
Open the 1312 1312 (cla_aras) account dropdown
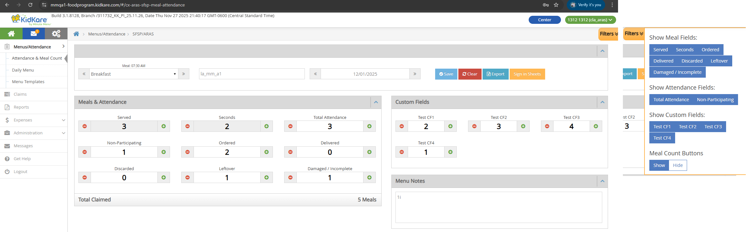coord(590,20)
